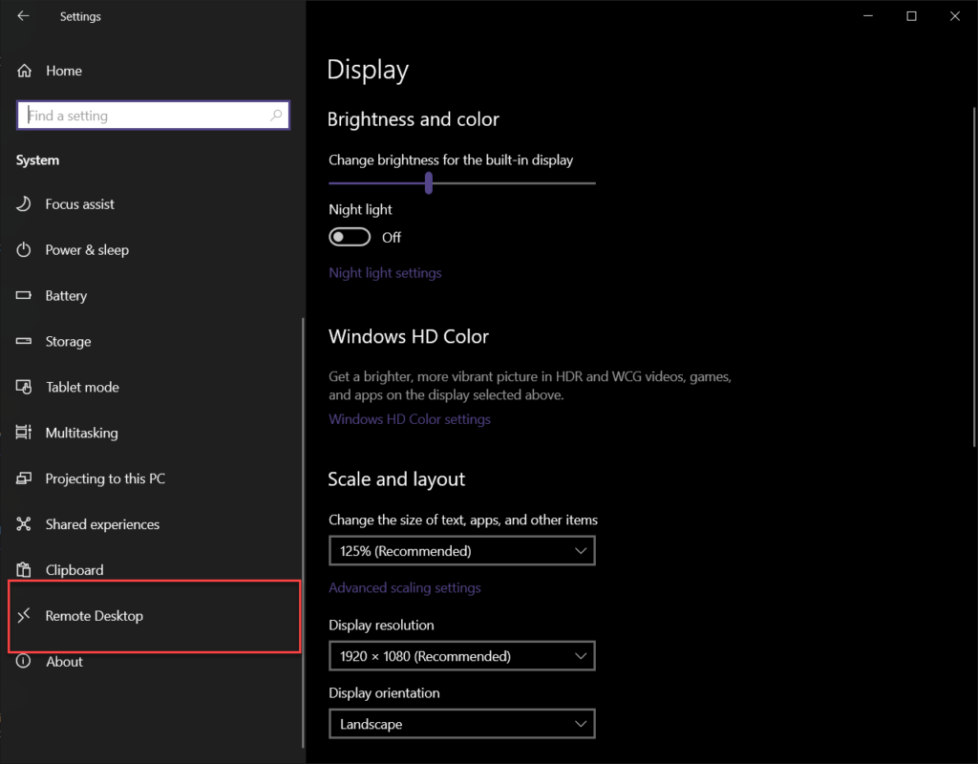Click the Multitasking icon
This screenshot has height=764, width=978.
pos(24,433)
